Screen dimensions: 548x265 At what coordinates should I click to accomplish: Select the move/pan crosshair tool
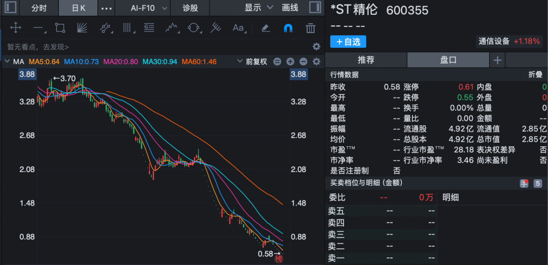(x=15, y=28)
